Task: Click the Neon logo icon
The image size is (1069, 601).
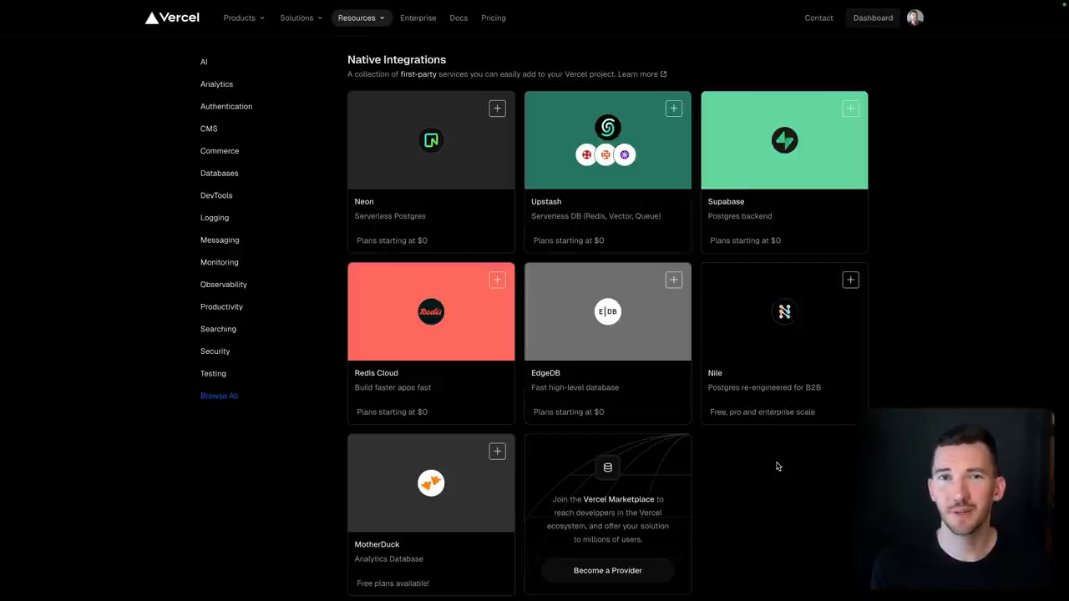Action: pyautogui.click(x=431, y=140)
